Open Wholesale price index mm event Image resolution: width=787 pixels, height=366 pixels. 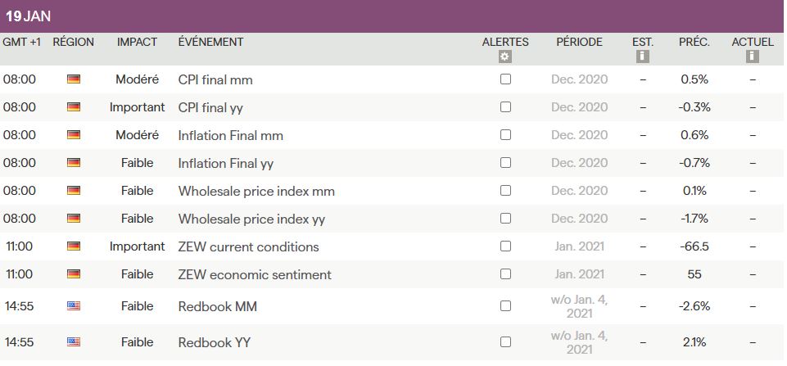pos(256,191)
